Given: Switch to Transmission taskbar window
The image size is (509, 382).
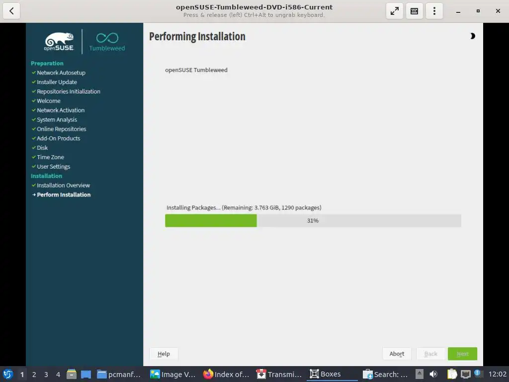Looking at the screenshot, I should 279,374.
